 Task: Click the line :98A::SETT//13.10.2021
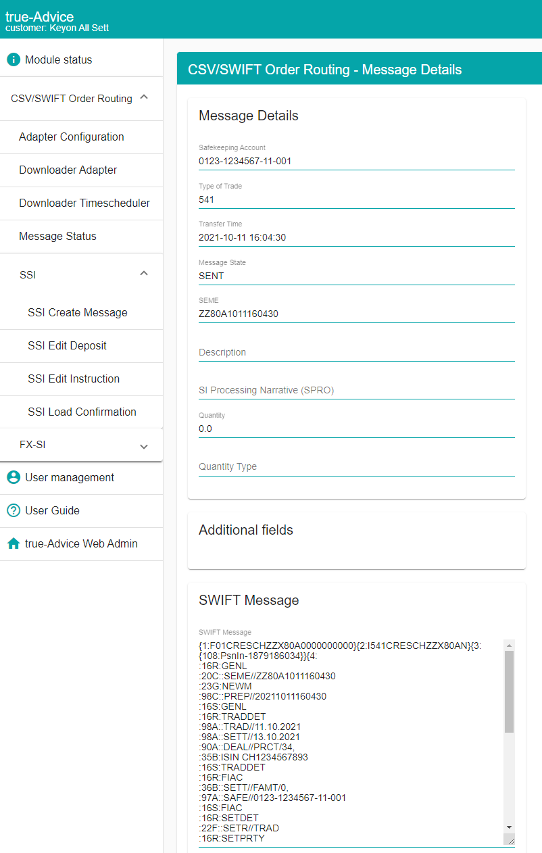(249, 737)
